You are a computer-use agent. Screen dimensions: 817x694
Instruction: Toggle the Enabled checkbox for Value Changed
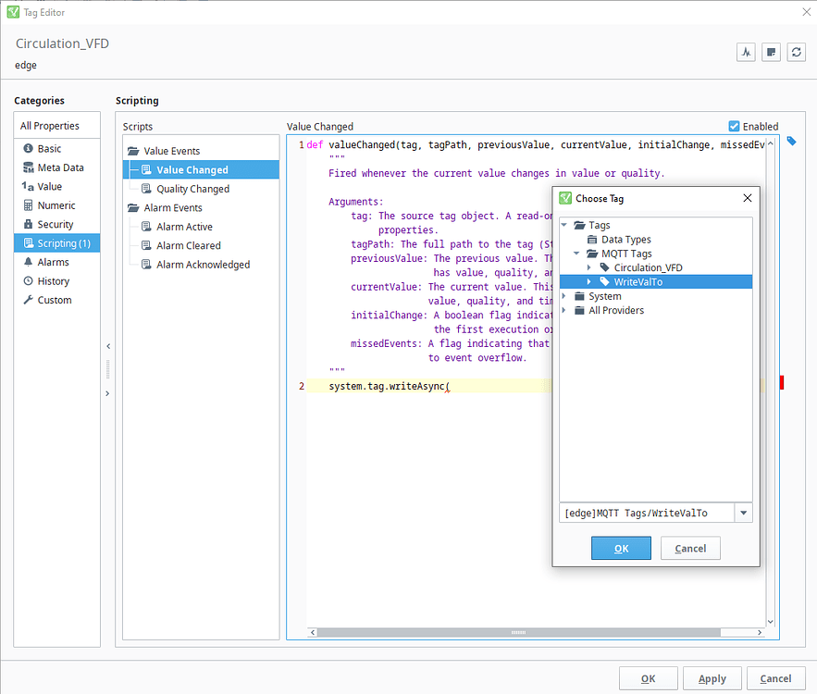(x=734, y=126)
